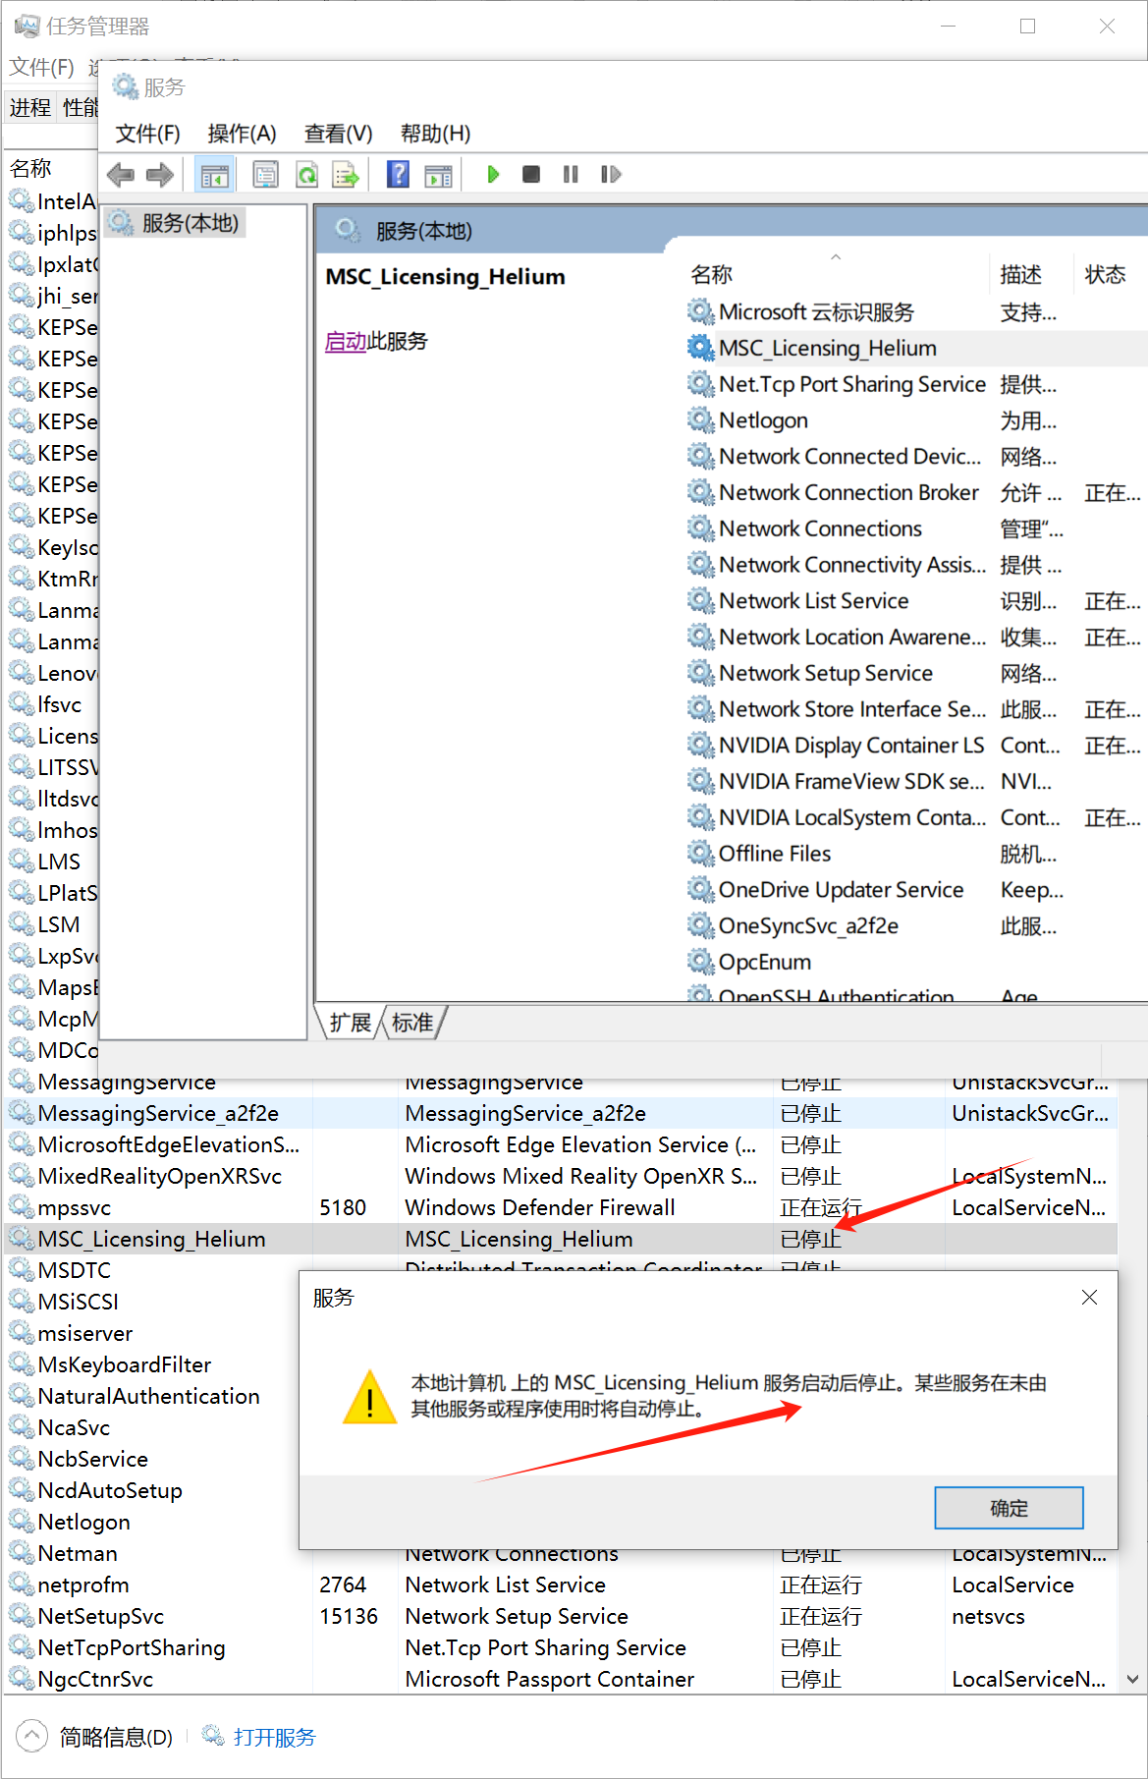Select OneDrive Updater Service row

[x=915, y=889]
